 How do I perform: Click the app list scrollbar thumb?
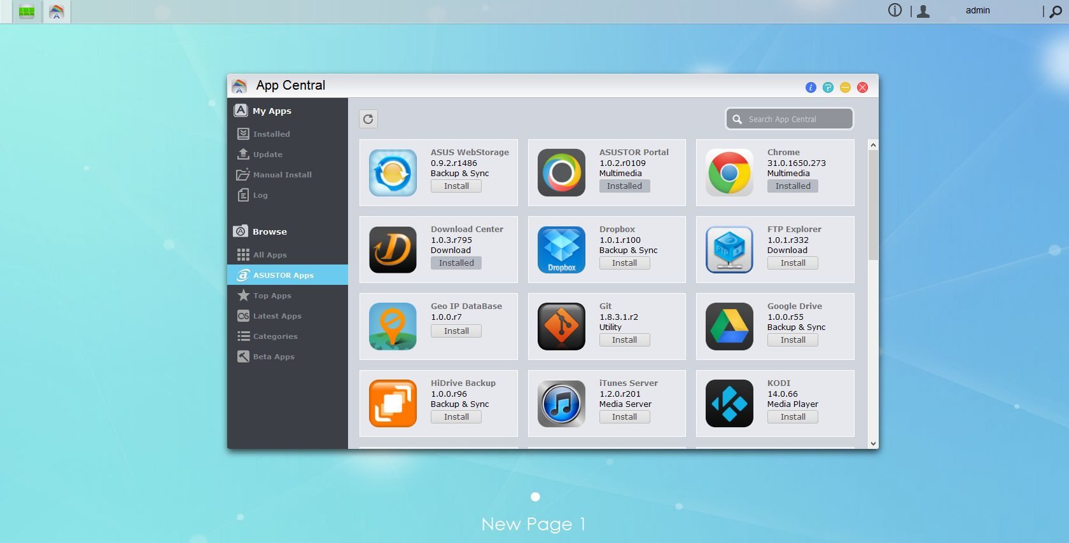[x=873, y=205]
